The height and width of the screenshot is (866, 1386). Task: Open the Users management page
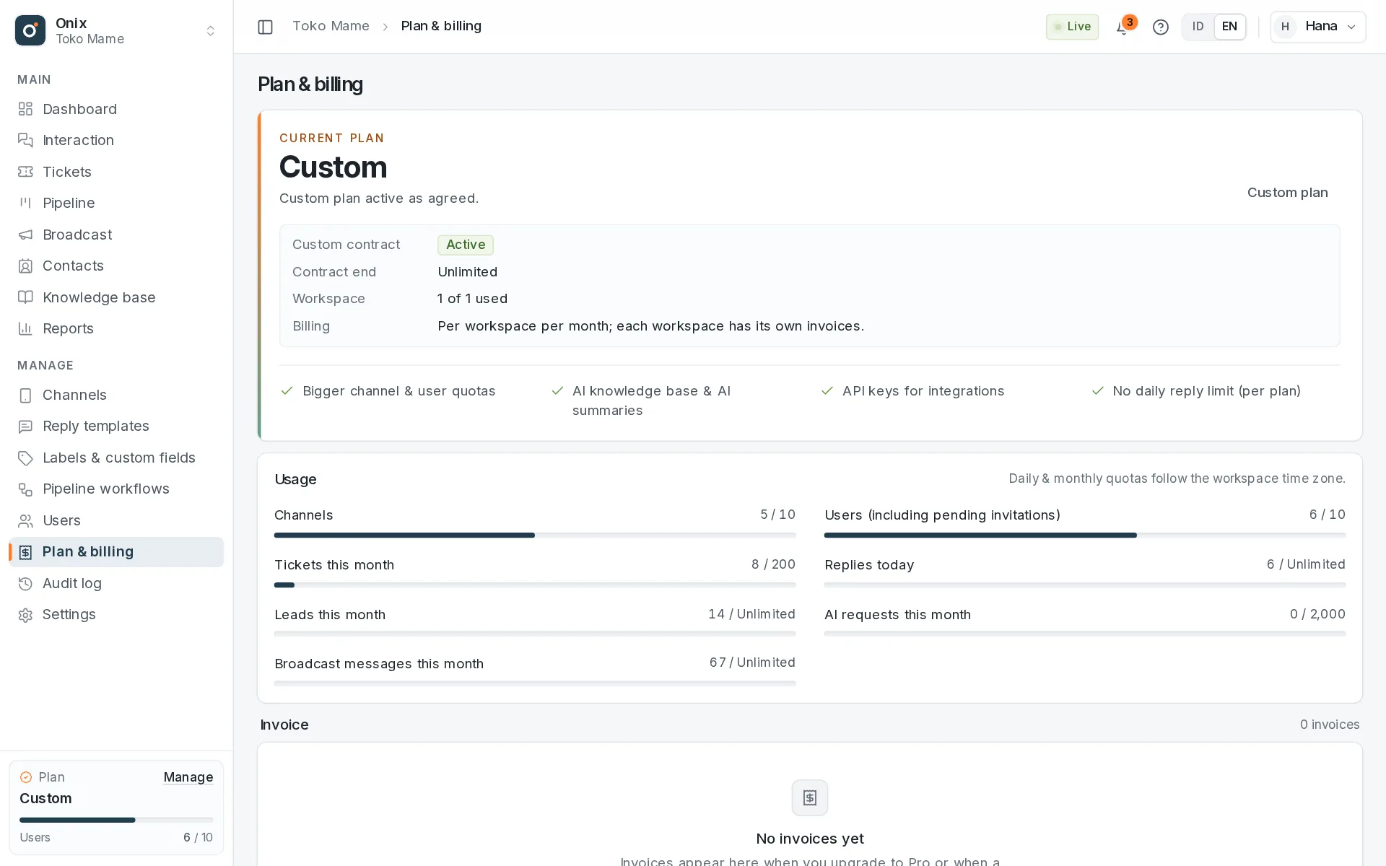click(116, 520)
